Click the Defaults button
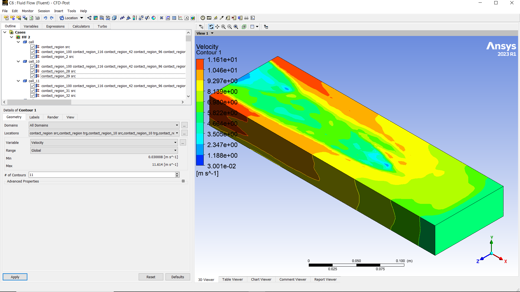 pos(177,277)
